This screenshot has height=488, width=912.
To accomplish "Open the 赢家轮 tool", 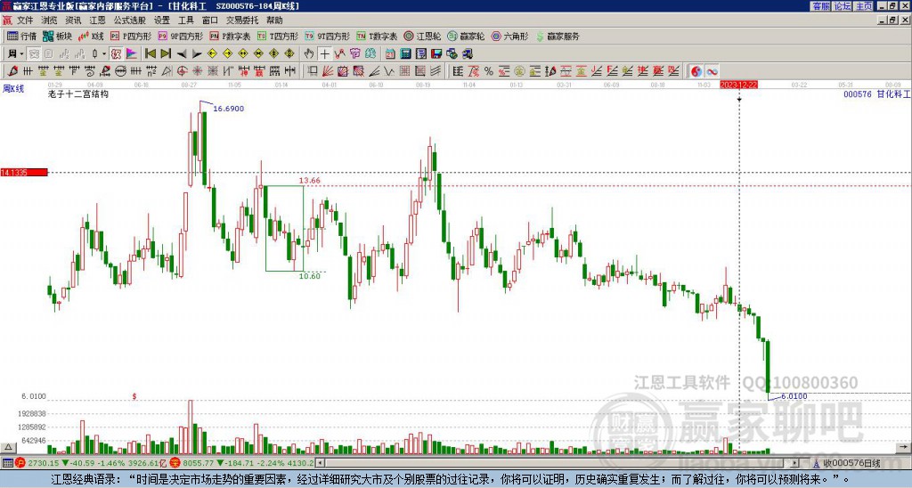I will coord(466,36).
